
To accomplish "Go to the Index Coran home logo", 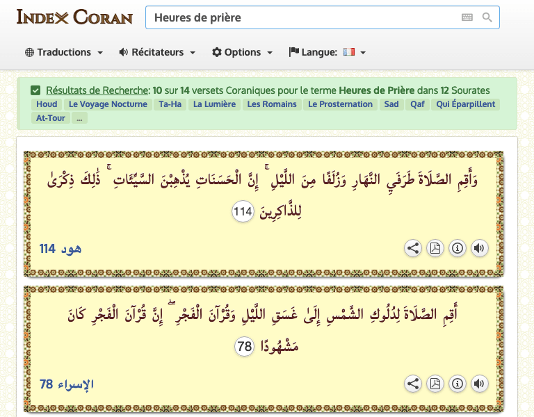I will tap(74, 17).
